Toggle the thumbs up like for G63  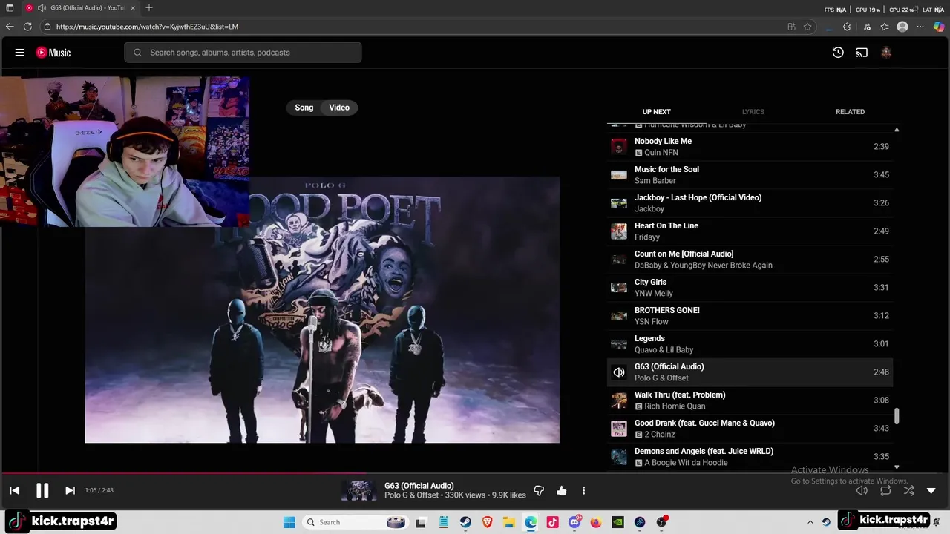562,490
